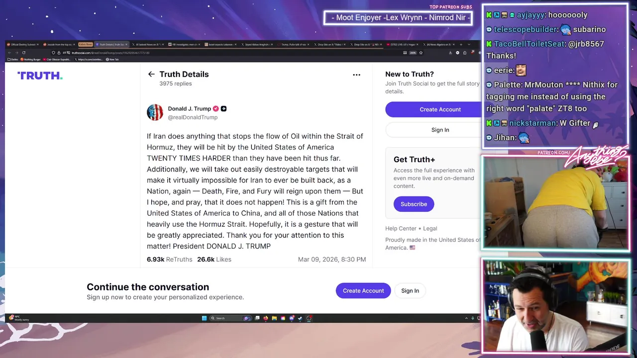View the 26.6k Likes list
Viewport: 637px width, 358px height.
pos(214,259)
